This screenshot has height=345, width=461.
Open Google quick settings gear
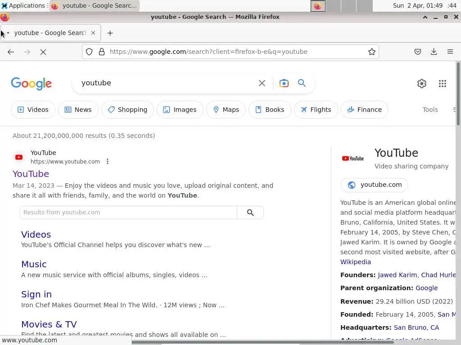(421, 84)
